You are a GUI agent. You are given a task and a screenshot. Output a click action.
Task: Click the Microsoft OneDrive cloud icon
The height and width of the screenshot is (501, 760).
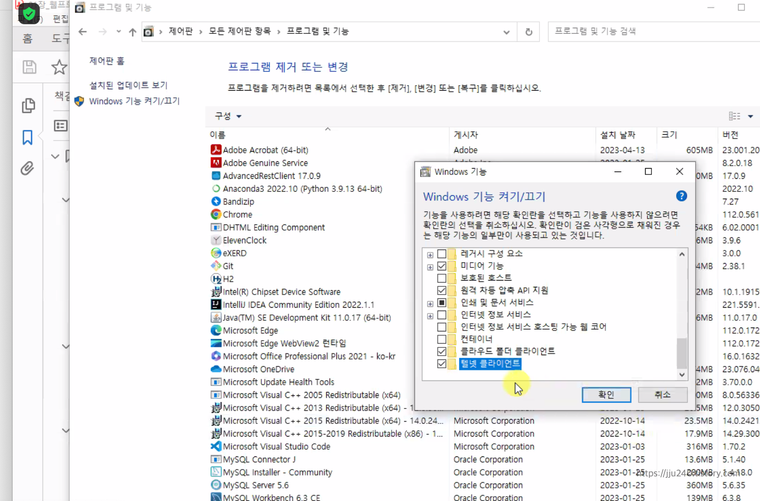point(216,369)
